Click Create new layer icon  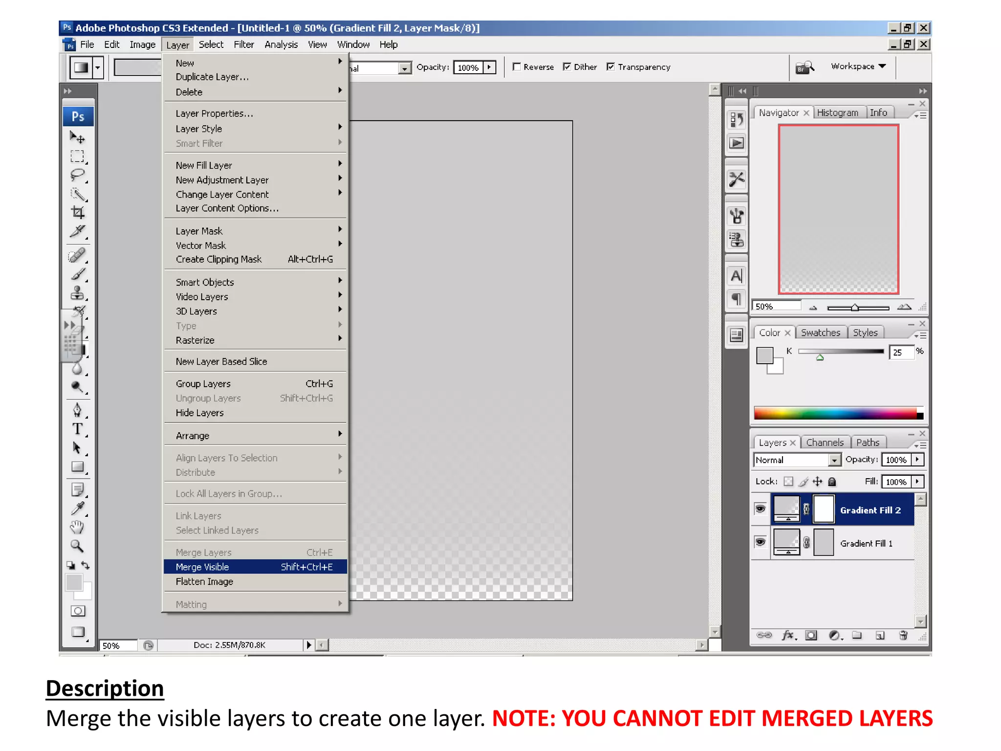click(x=880, y=635)
